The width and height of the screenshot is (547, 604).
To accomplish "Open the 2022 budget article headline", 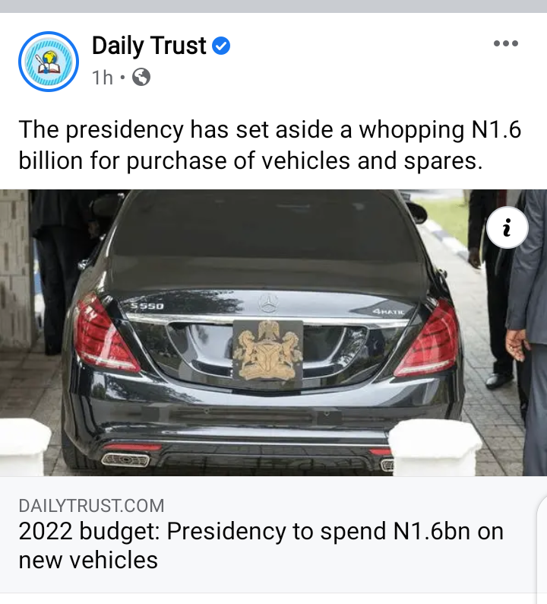I will (261, 545).
